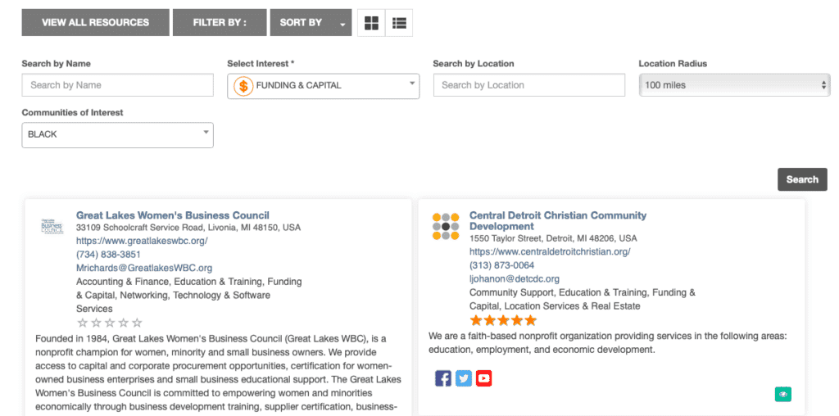Open the Select Interest dropdown
This screenshot has width=839, height=416.
click(323, 85)
